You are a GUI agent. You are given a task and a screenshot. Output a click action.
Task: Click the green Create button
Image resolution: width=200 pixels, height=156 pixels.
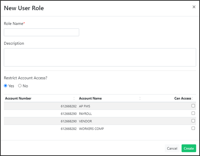(x=189, y=148)
